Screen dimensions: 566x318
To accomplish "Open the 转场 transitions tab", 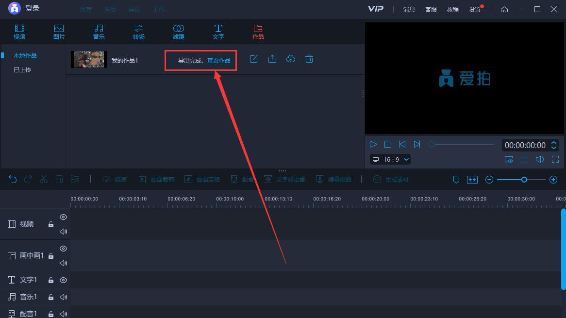I will 139,32.
